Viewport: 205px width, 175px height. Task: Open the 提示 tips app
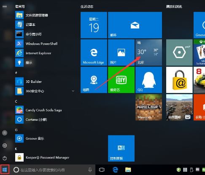45,63
